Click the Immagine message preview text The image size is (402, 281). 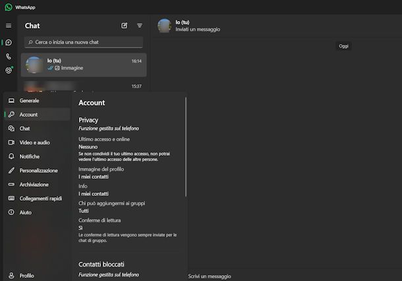(x=72, y=68)
